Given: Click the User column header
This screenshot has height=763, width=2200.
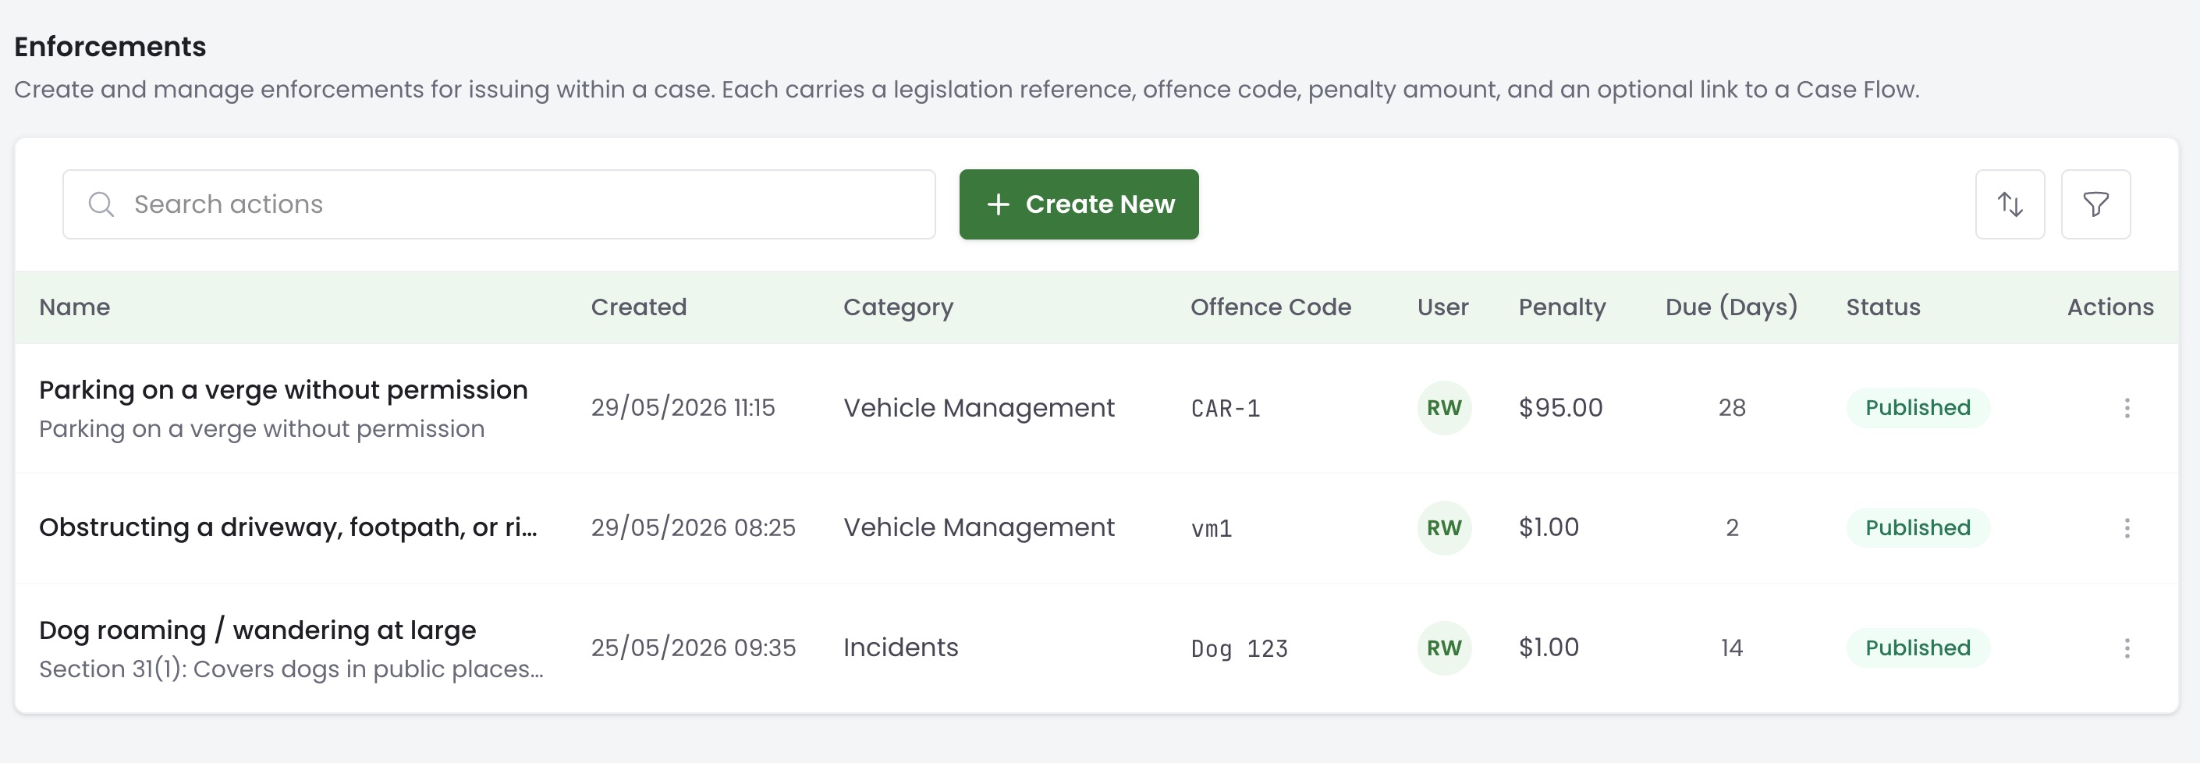Looking at the screenshot, I should (1443, 307).
